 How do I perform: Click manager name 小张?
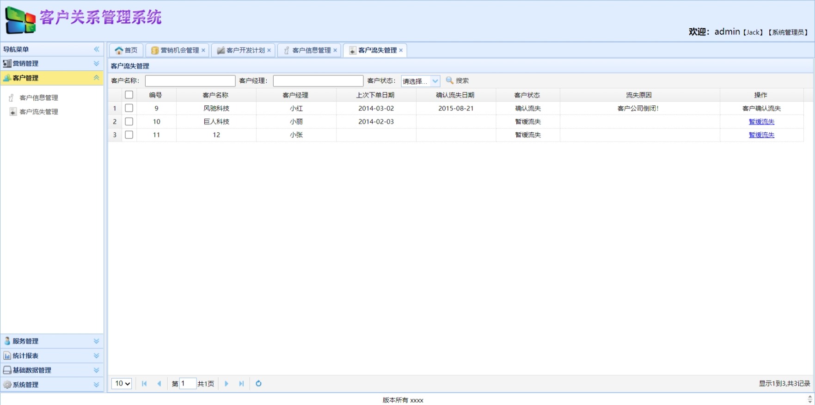pyautogui.click(x=296, y=135)
